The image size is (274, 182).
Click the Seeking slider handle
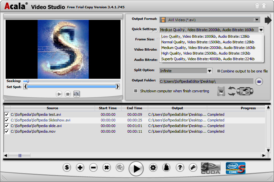tap(28, 81)
